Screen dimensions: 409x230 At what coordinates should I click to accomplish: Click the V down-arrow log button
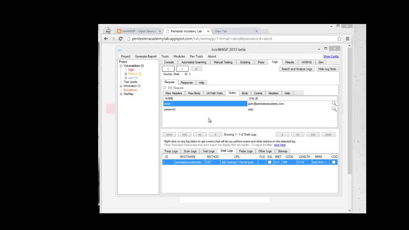click(x=196, y=69)
